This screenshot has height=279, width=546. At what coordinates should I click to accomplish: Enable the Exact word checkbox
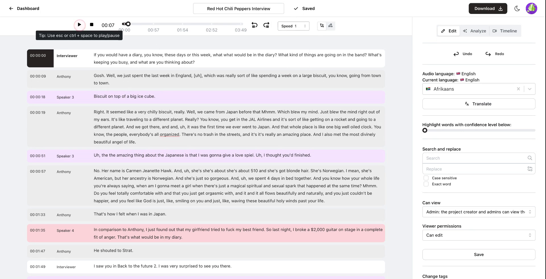(426, 184)
